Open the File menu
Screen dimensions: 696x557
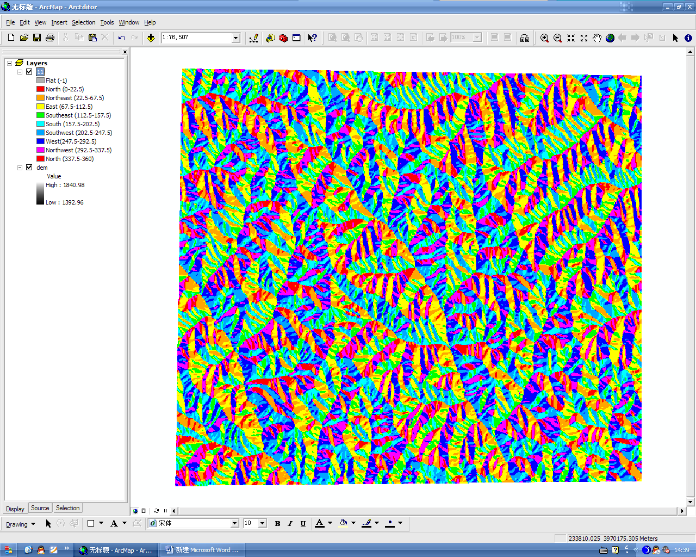click(x=10, y=22)
